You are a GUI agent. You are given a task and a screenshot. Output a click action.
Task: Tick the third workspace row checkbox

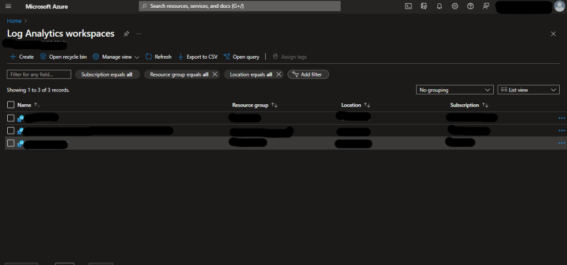tap(11, 143)
